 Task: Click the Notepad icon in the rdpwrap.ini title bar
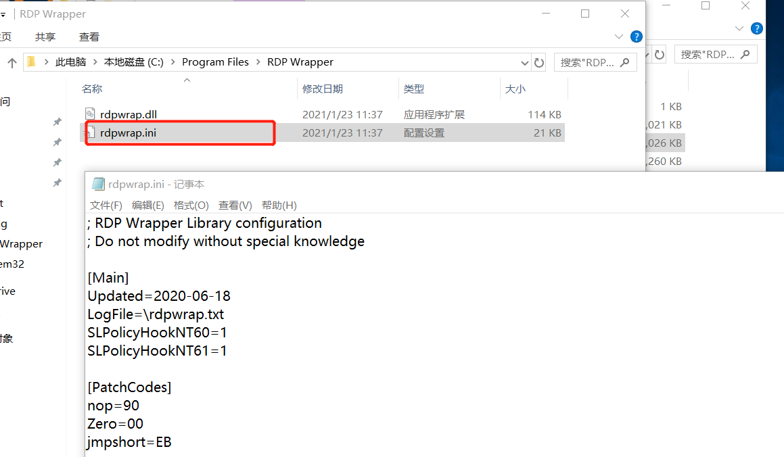[x=97, y=183]
